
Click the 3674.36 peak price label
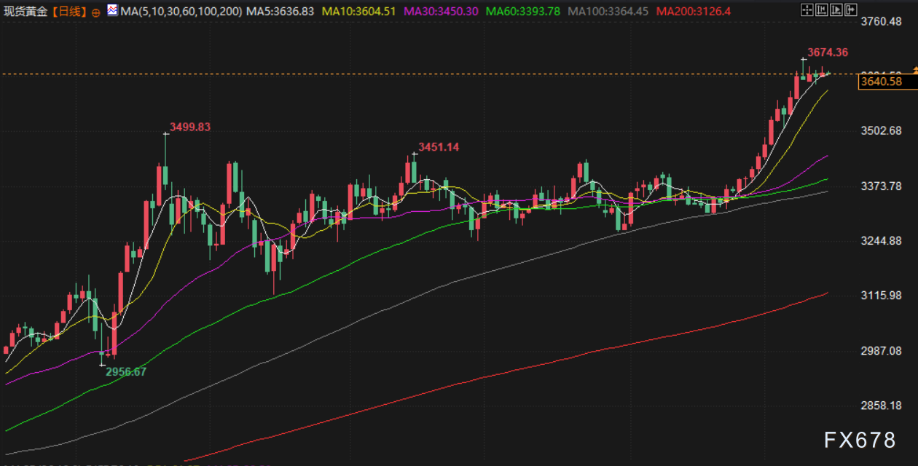pos(828,52)
